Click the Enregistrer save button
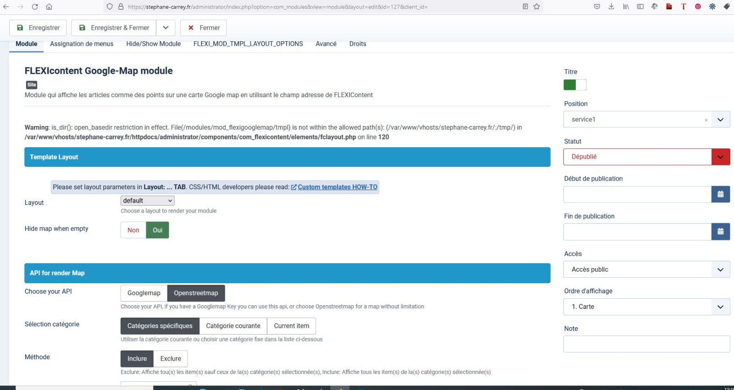 point(38,28)
